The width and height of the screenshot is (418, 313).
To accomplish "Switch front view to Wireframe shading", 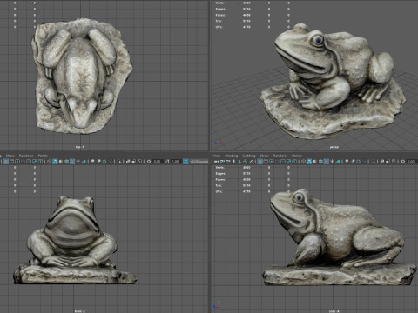I will click(x=50, y=162).
